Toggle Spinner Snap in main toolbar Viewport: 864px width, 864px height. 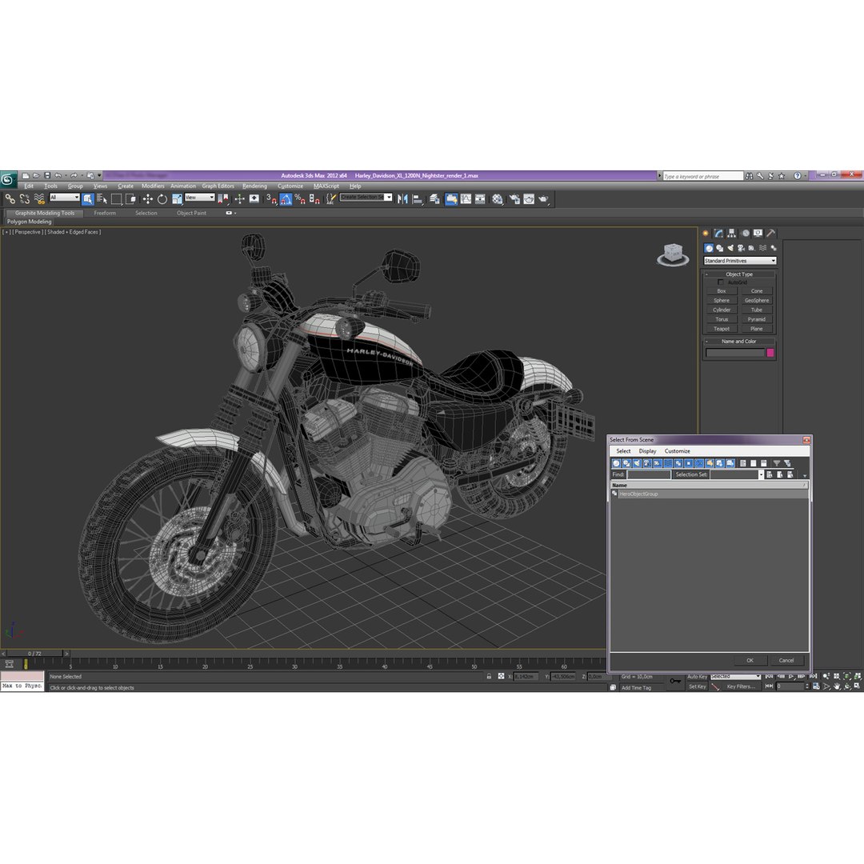[x=314, y=199]
